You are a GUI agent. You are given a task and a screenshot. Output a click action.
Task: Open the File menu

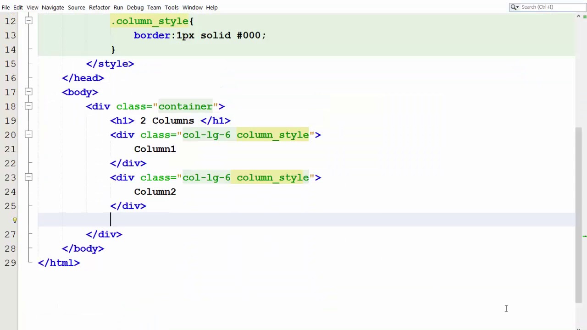tap(6, 7)
